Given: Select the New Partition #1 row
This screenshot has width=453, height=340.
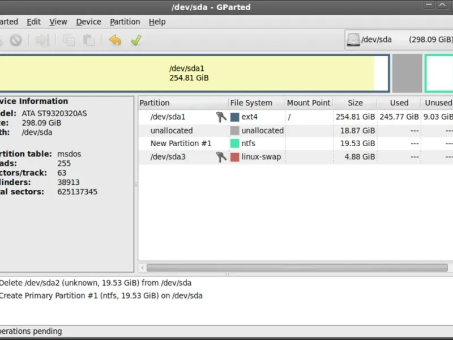Looking at the screenshot, I should tap(296, 143).
